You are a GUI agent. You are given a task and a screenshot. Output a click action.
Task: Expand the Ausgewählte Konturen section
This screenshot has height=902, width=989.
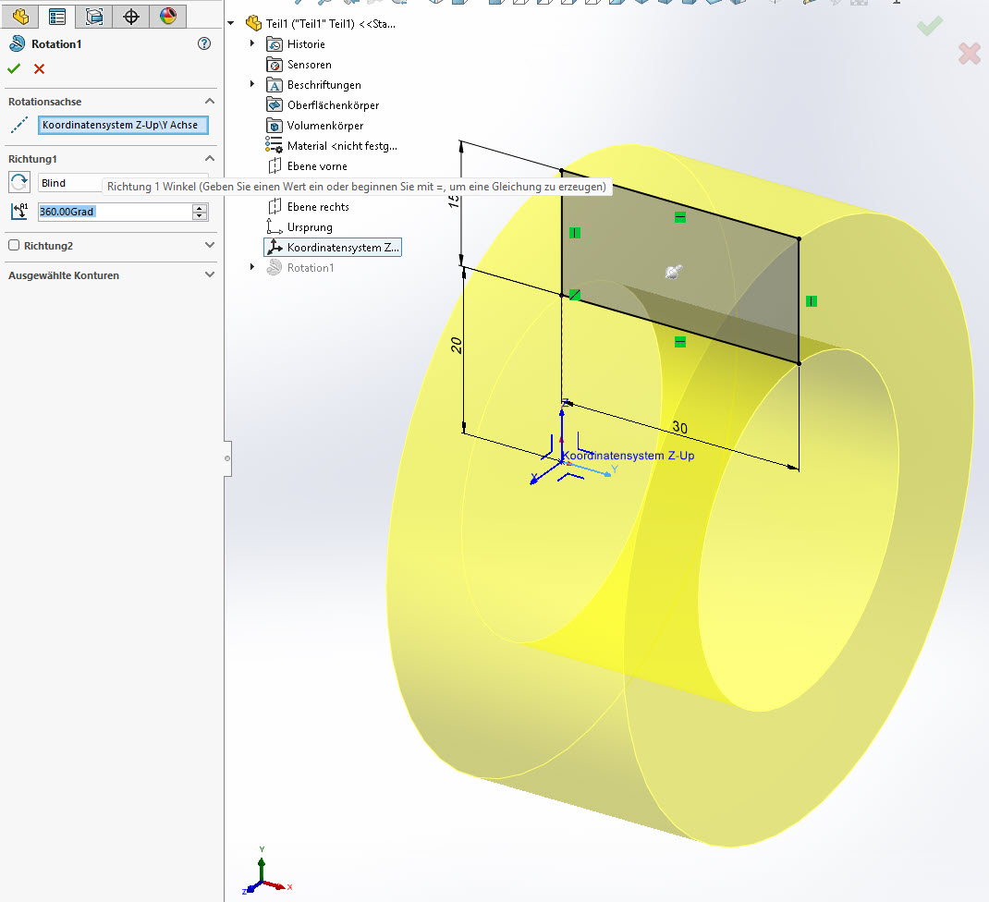pos(210,274)
